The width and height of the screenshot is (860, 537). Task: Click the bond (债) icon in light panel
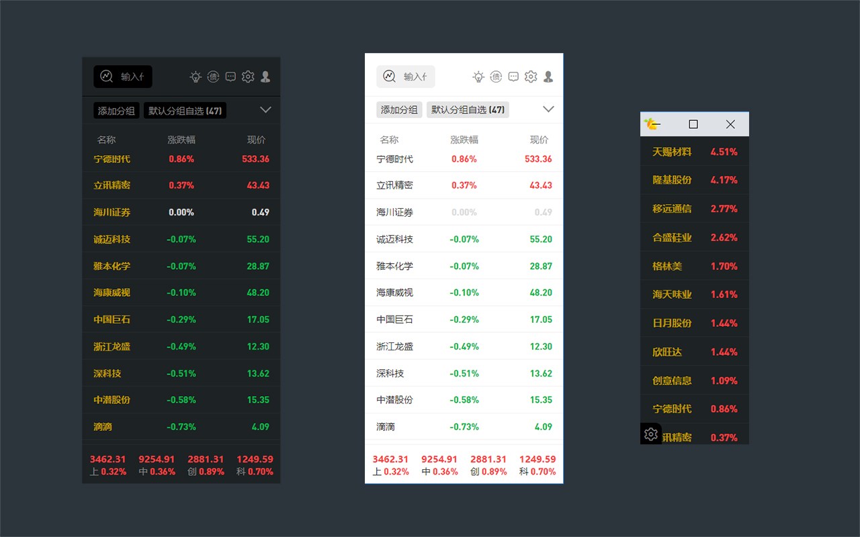[x=496, y=77]
